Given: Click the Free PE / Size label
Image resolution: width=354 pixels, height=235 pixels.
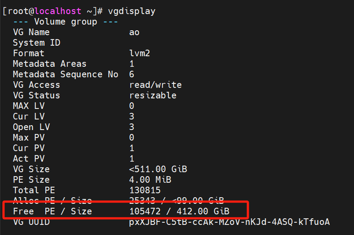Looking at the screenshot, I should click(x=52, y=211).
